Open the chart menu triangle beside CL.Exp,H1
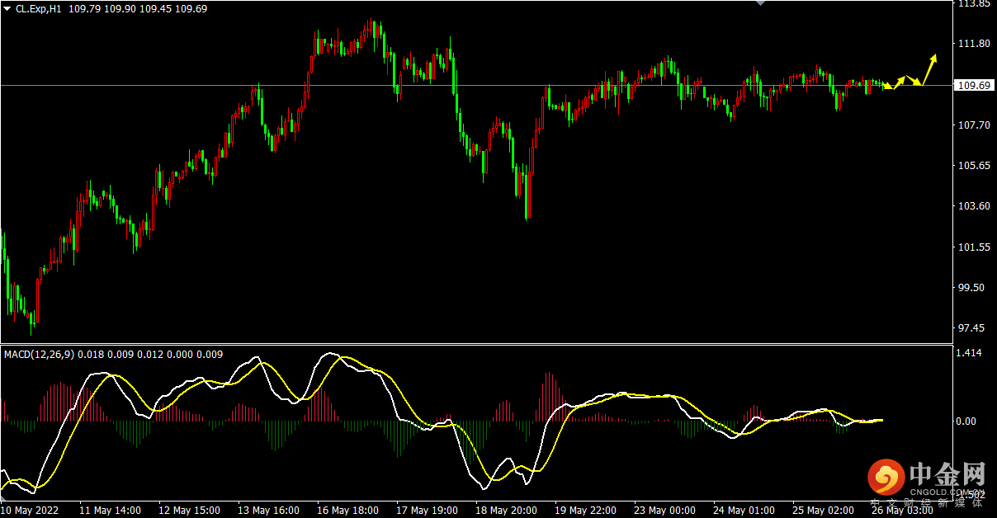 [7, 8]
